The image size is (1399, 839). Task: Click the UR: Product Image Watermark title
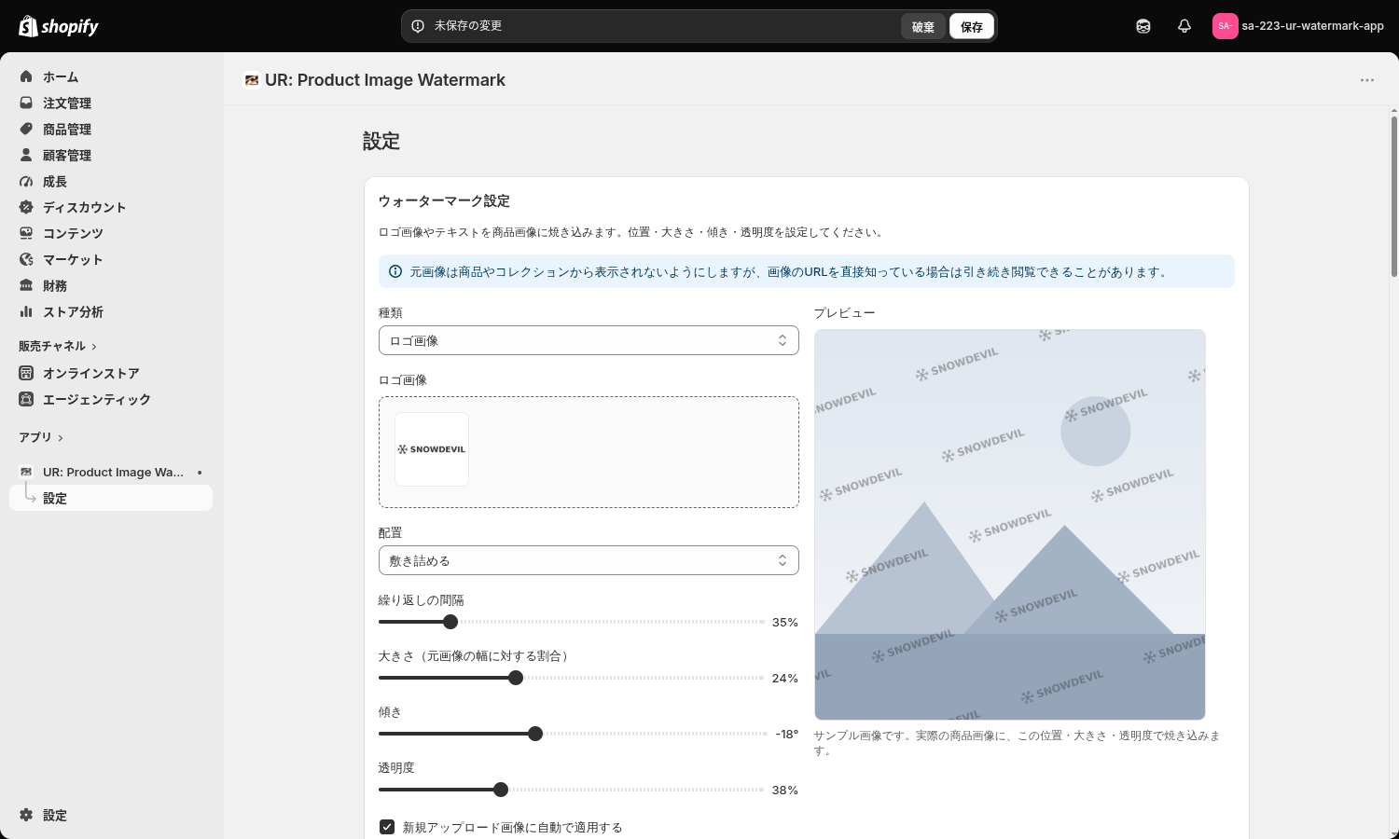pyautogui.click(x=385, y=80)
